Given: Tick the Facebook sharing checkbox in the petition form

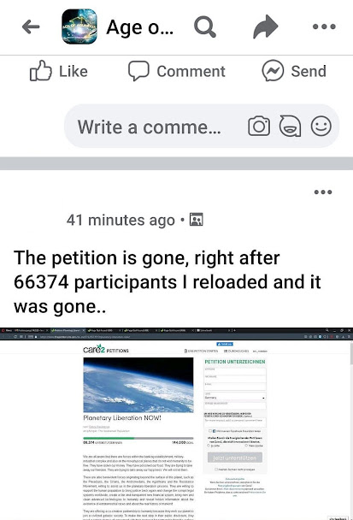Looking at the screenshot, I should click(x=210, y=431).
